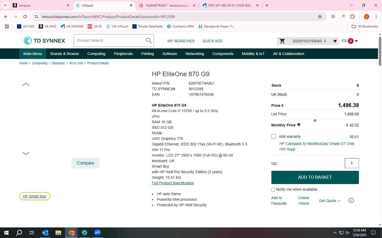This screenshot has width=382, height=238.
Task: Click ADD TO BASKET button
Action: click(315, 177)
